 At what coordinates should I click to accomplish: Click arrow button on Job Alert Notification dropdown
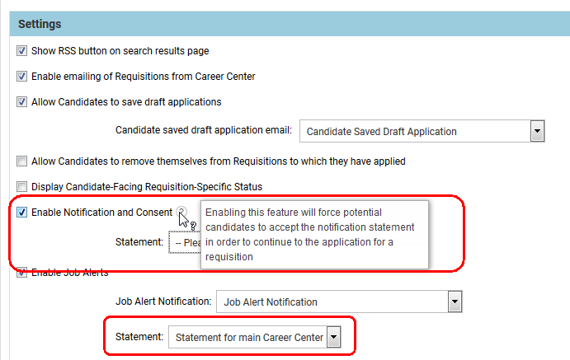point(454,302)
